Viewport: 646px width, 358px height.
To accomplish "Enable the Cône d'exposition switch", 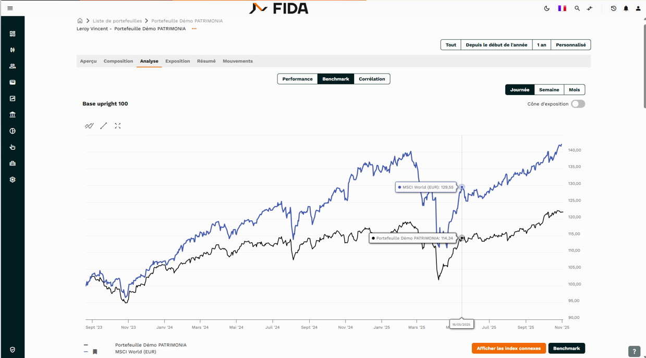I will [x=578, y=104].
